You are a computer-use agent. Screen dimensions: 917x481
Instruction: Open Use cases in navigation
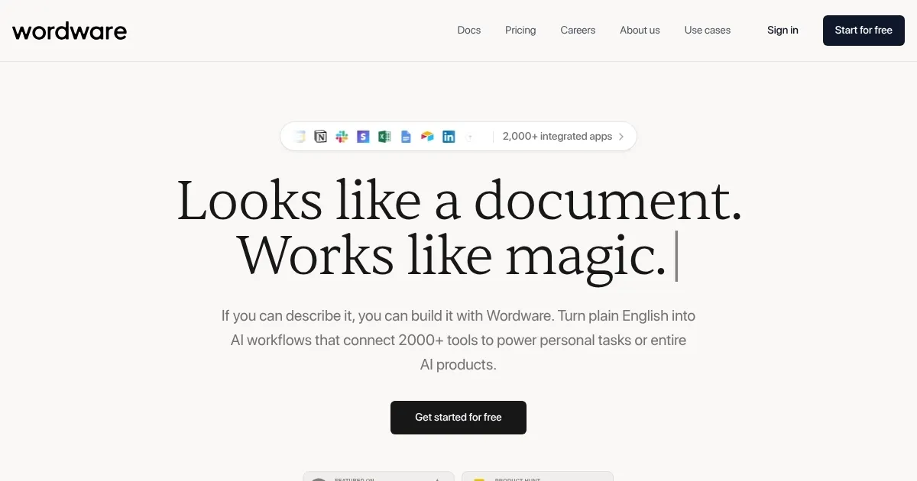pyautogui.click(x=708, y=31)
